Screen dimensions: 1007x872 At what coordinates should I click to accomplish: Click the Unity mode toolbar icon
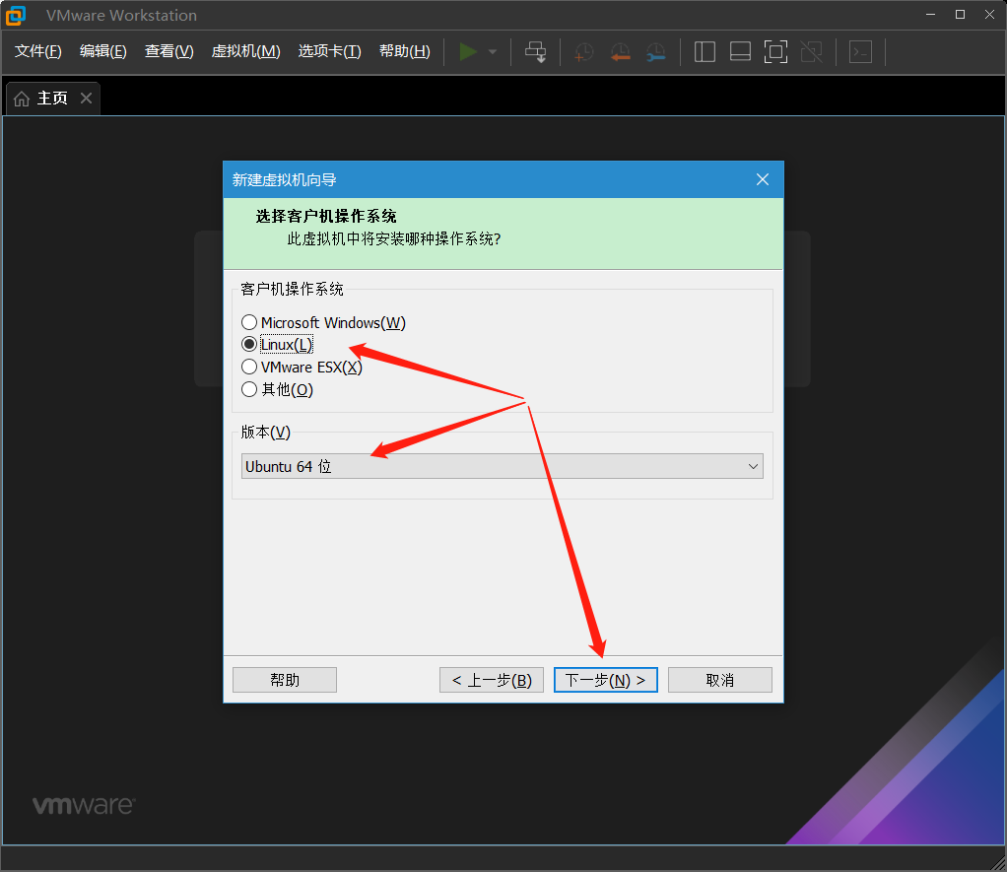812,52
